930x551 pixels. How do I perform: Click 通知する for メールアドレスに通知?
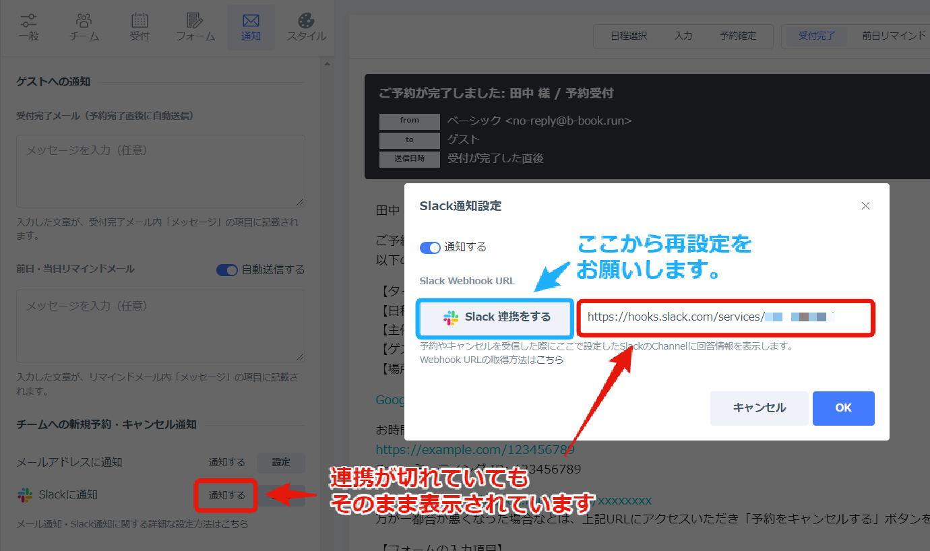point(227,462)
